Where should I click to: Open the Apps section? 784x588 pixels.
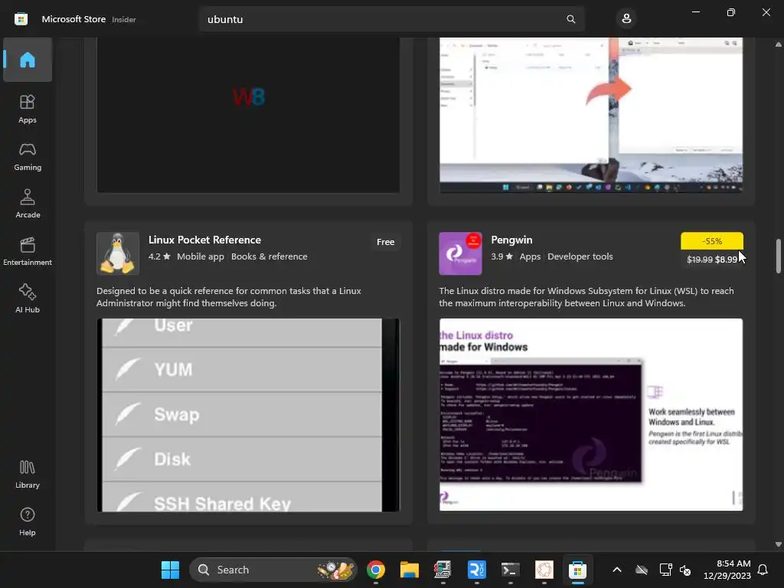[28, 109]
